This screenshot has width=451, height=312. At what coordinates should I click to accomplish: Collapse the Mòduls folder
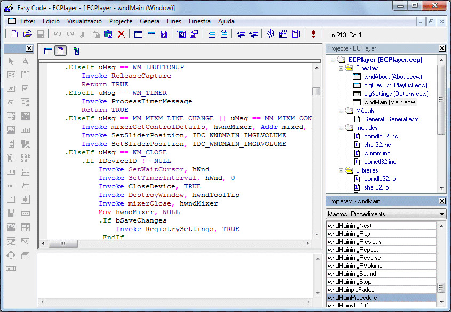point(341,111)
